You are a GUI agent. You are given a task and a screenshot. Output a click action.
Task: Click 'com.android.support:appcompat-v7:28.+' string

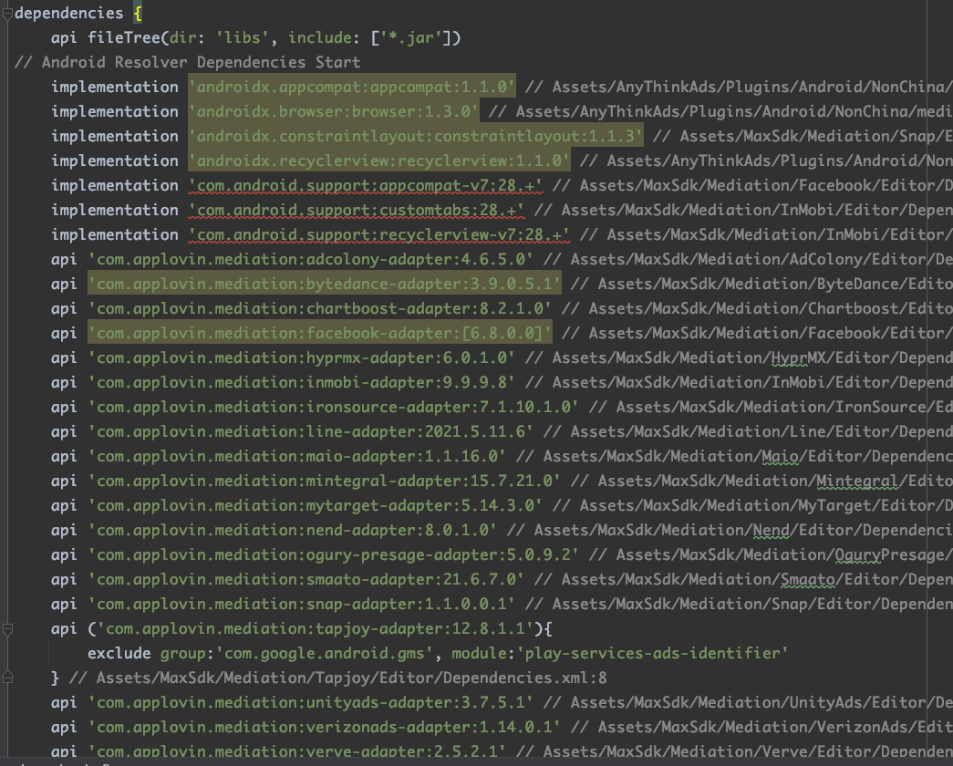click(366, 185)
